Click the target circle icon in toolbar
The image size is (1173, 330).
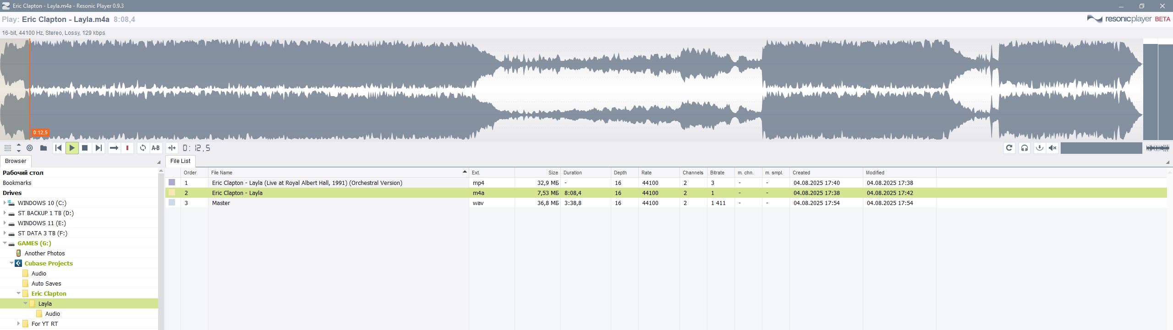click(30, 148)
